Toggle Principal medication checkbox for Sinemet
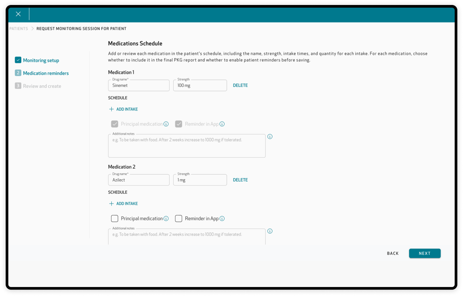This screenshot has height=296, width=463. click(x=114, y=124)
